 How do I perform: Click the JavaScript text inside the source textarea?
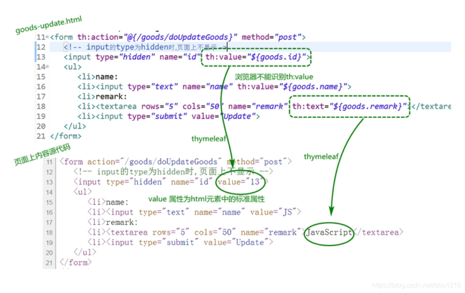[329, 232]
